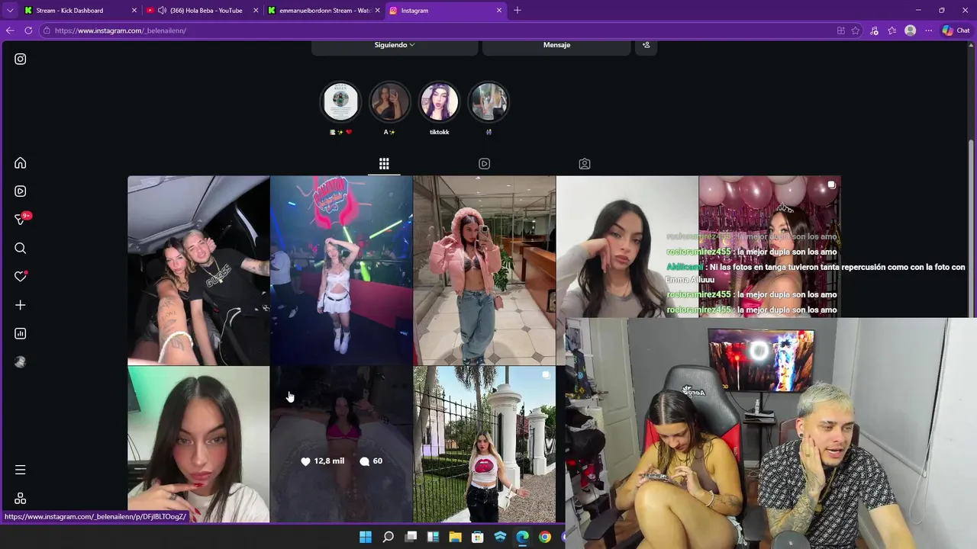Open the close-up face selfie post
This screenshot has width=977, height=549.
pyautogui.click(x=198, y=445)
